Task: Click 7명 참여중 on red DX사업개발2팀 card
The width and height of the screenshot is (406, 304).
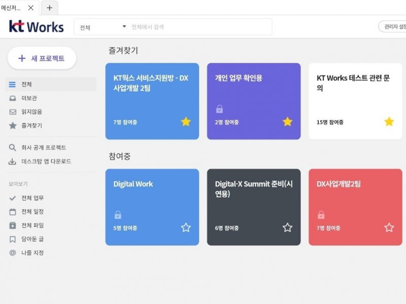Action: tap(328, 229)
